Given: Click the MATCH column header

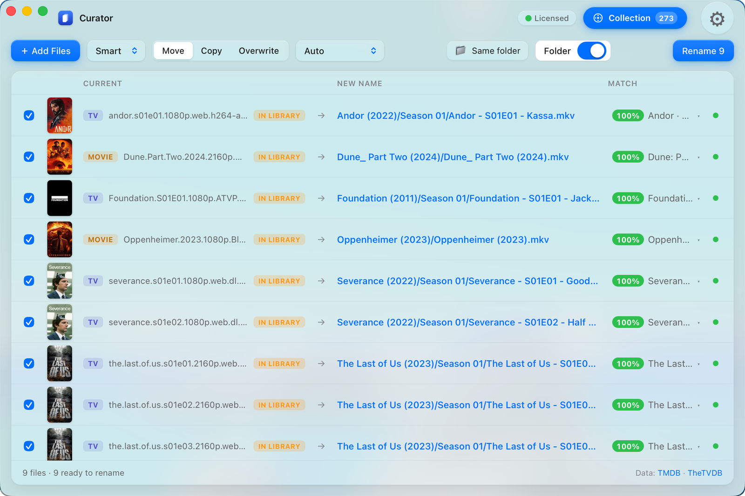Looking at the screenshot, I should pos(623,84).
